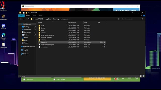Image resolution: width=161 pixels, height=90 pixels.
Task: Customize Quick Access Toolbar dropdown
Action: click(28, 13)
